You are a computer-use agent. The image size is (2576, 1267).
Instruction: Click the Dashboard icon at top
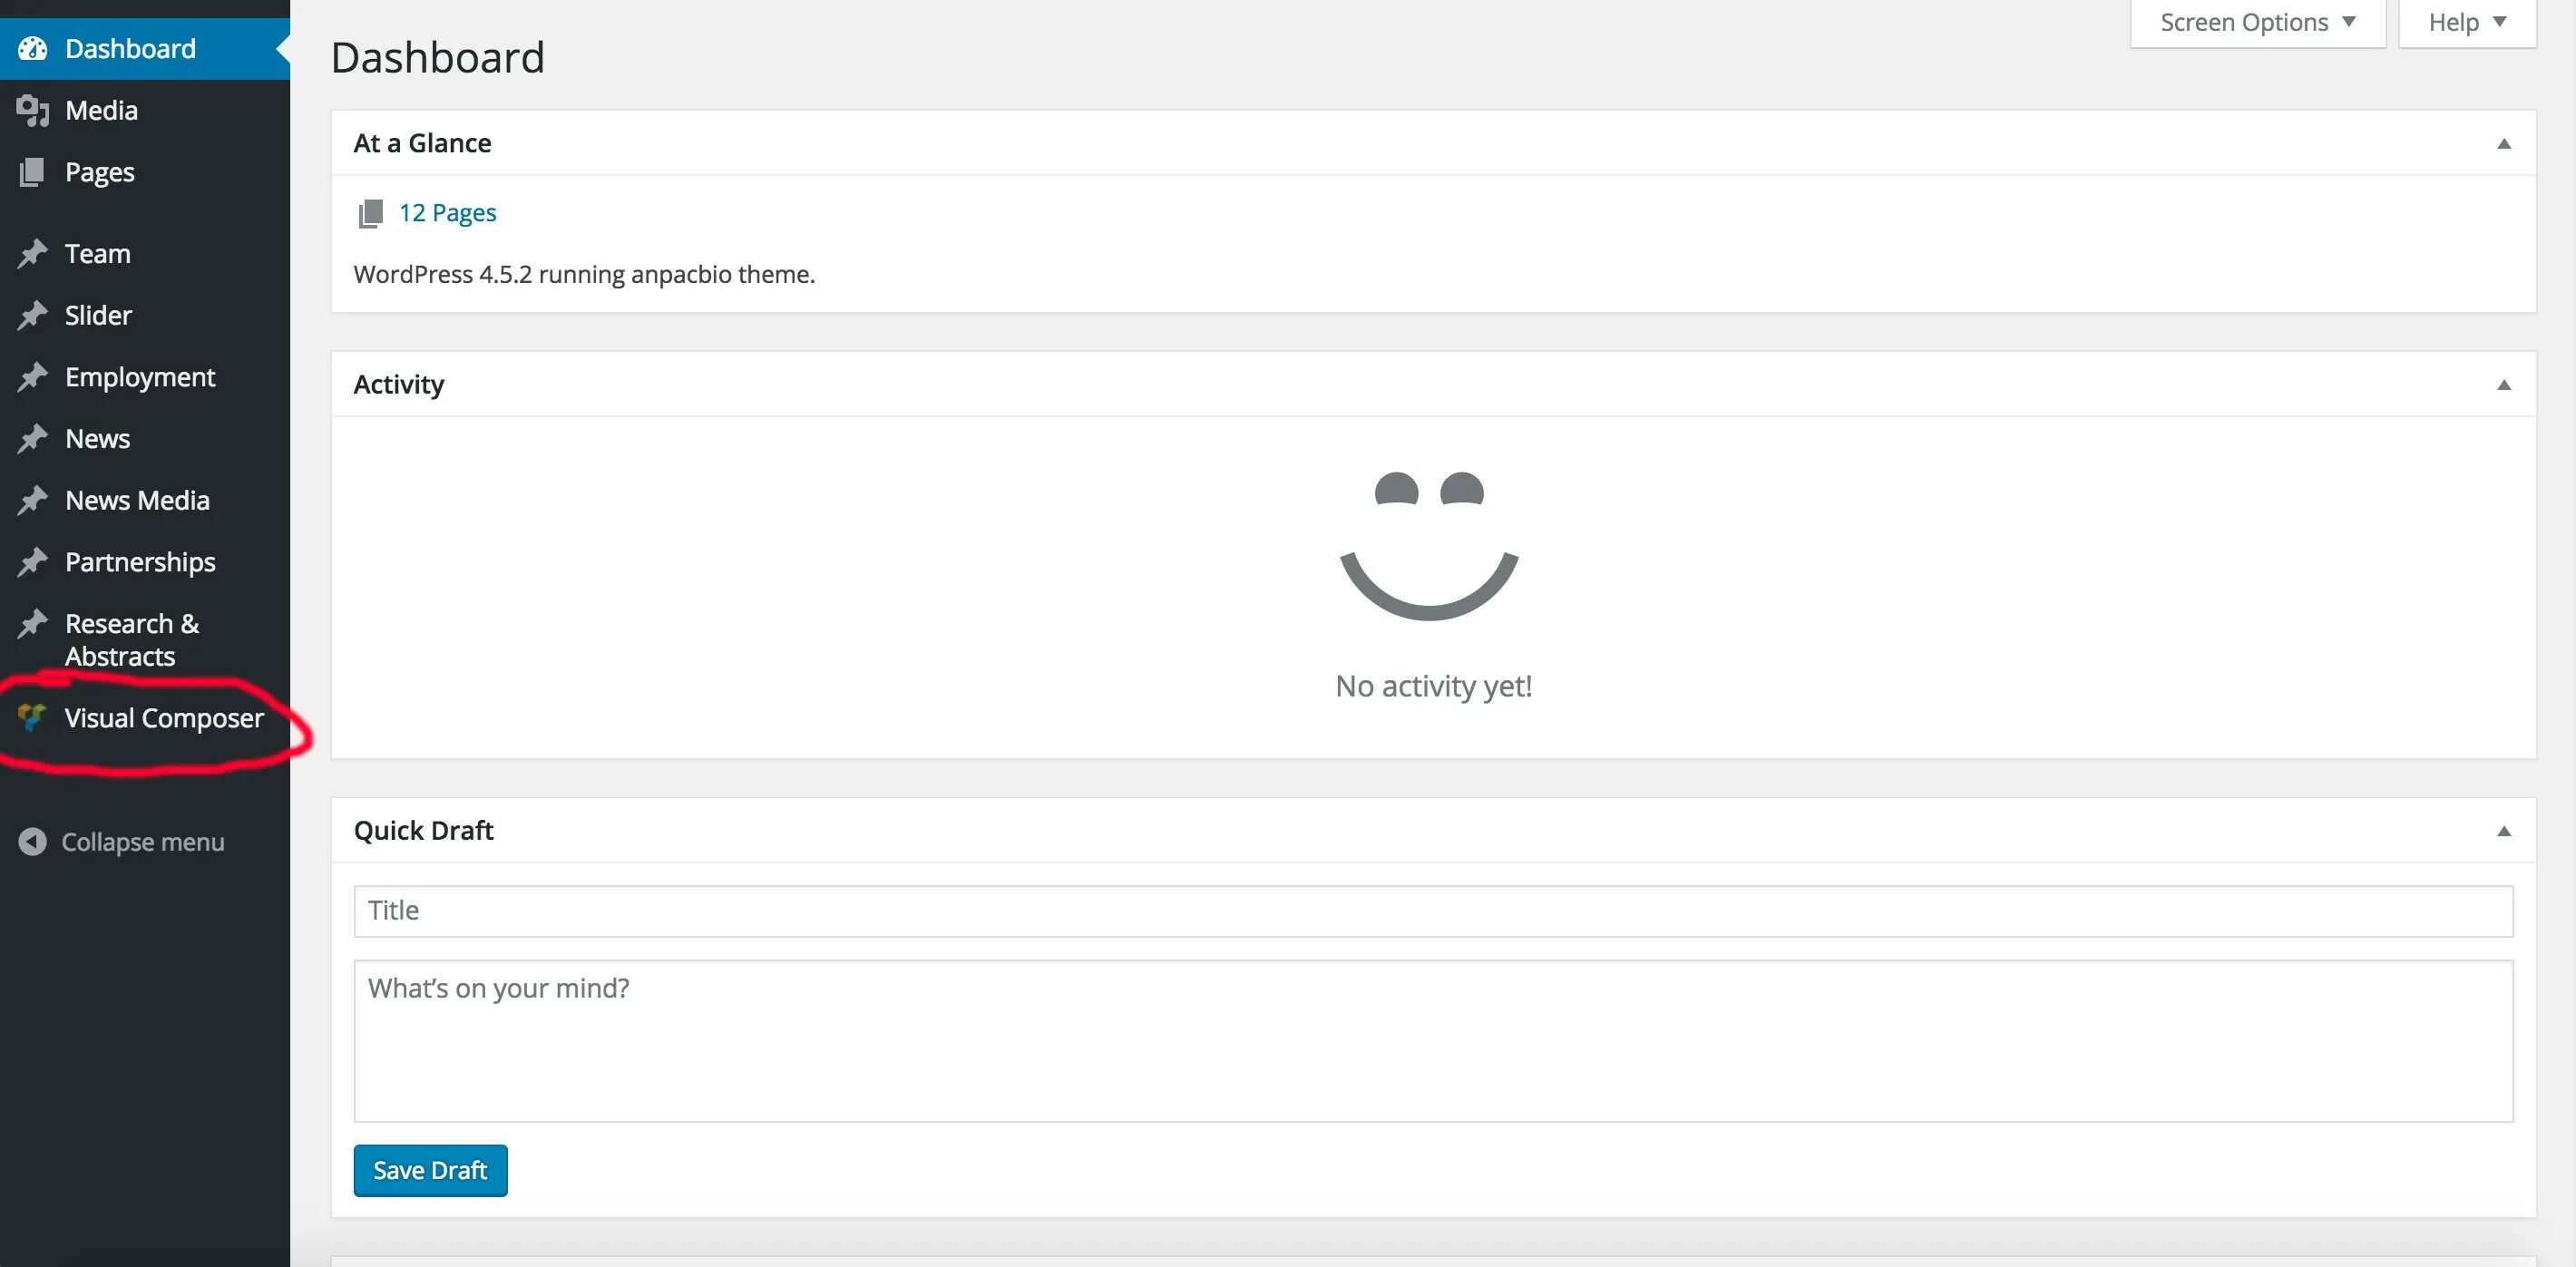[x=31, y=48]
